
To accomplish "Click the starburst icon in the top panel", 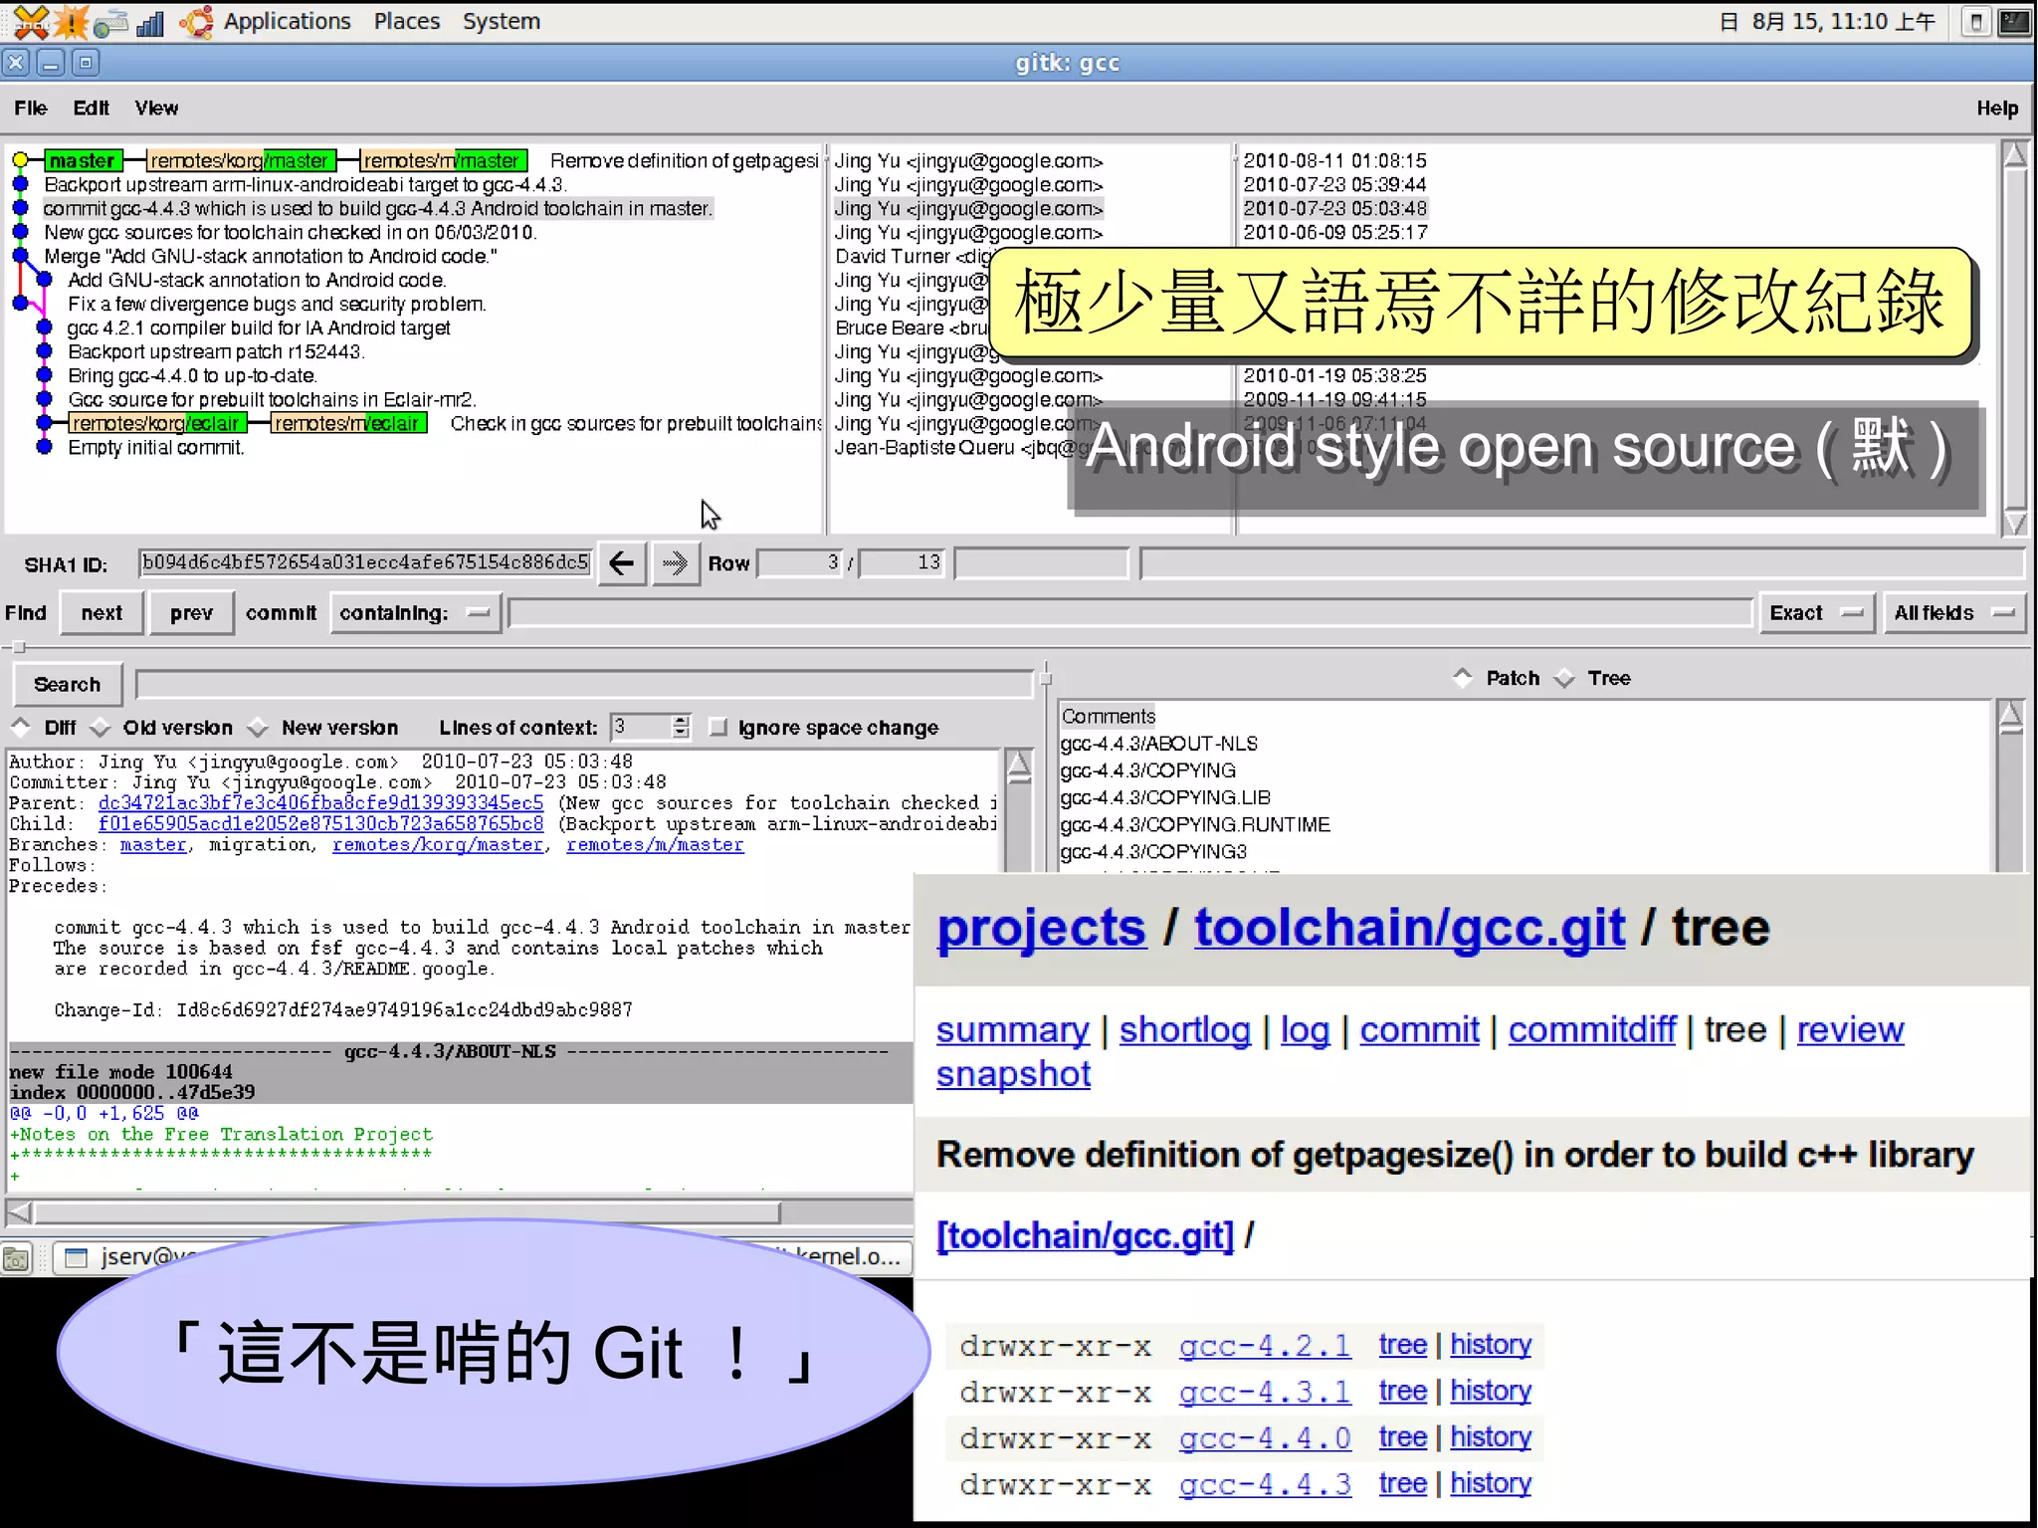I will point(71,21).
